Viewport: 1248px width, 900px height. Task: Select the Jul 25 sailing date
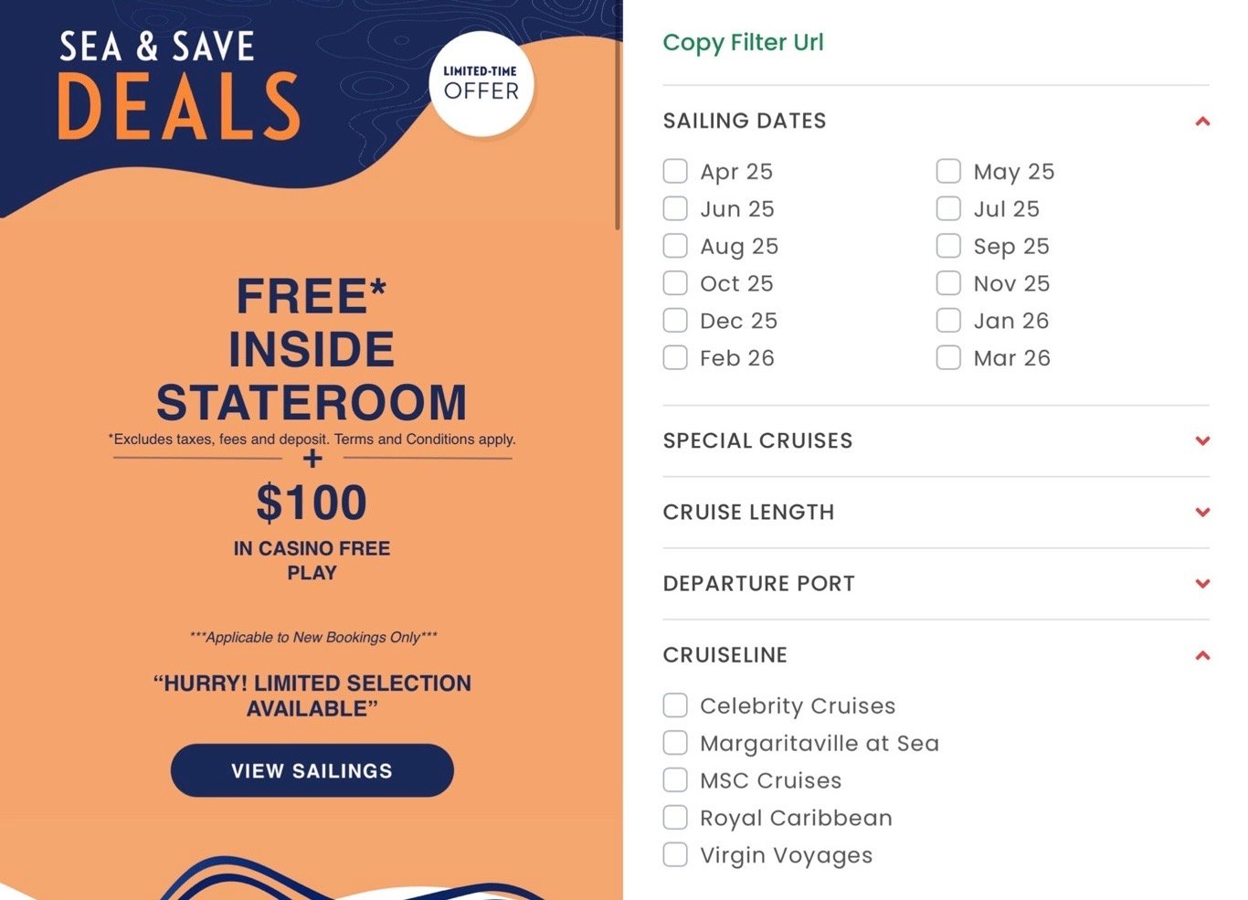pos(948,208)
